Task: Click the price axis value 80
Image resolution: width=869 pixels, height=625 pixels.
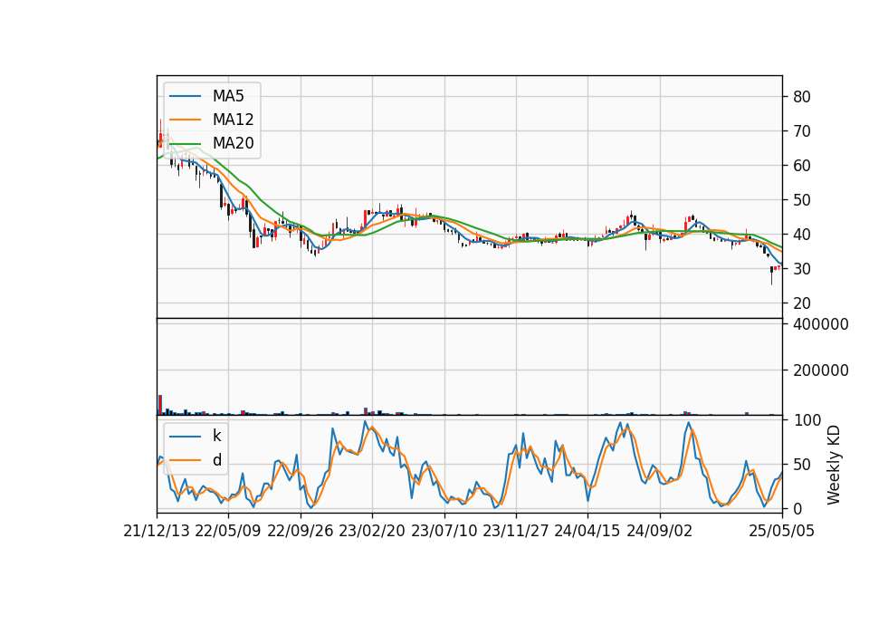Action: [x=802, y=97]
